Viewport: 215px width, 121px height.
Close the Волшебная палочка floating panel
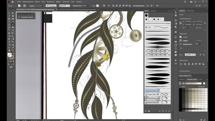34,13
